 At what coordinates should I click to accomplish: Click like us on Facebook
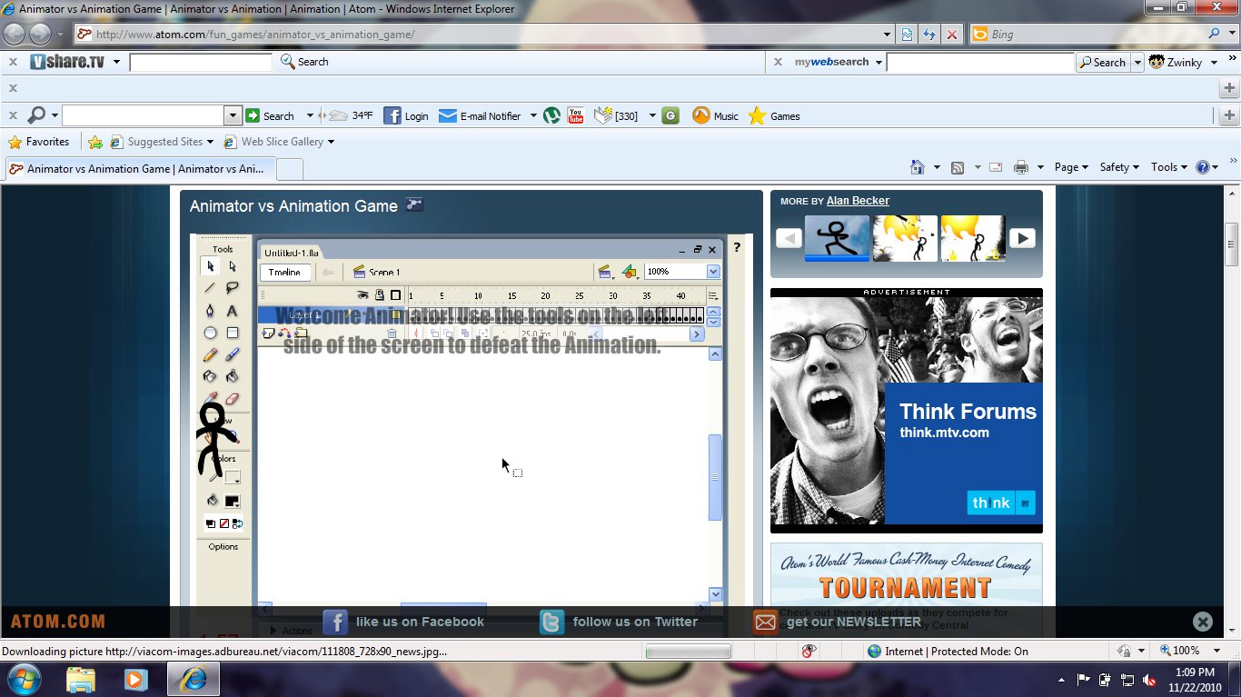(x=404, y=622)
